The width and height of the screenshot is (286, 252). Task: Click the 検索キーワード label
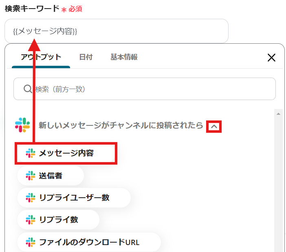click(x=32, y=9)
